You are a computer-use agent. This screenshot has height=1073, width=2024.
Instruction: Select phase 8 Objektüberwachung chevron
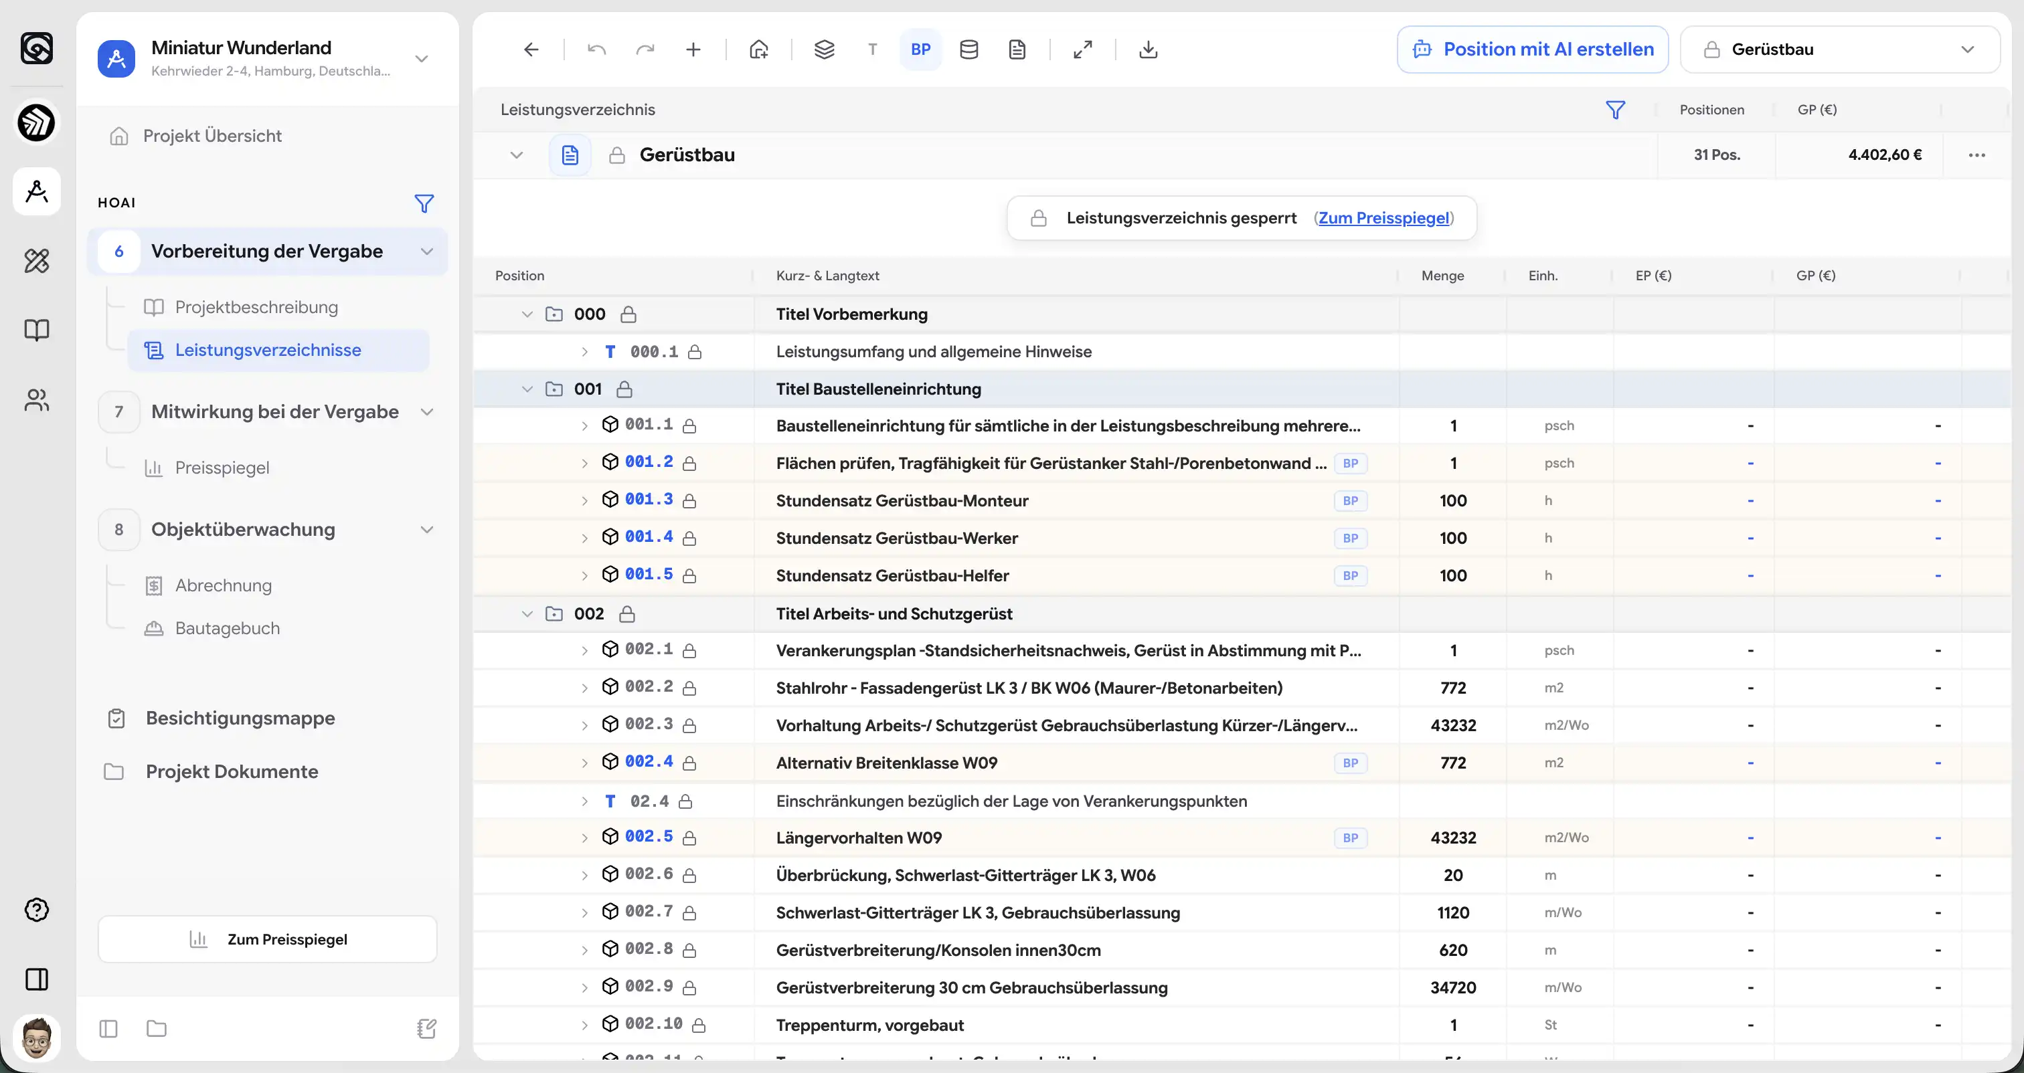[x=426, y=529]
